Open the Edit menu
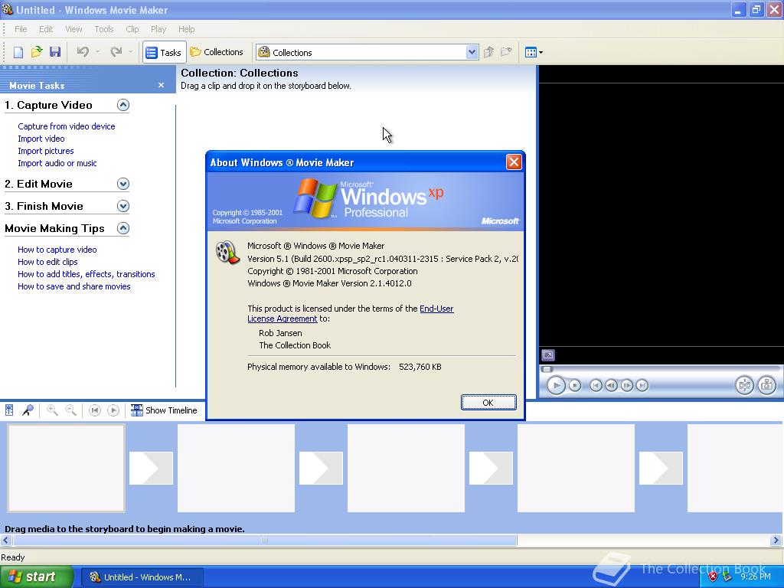This screenshot has width=784, height=588. point(46,29)
